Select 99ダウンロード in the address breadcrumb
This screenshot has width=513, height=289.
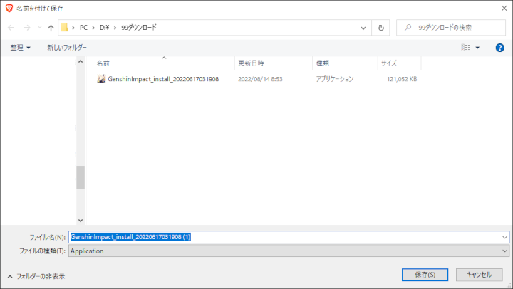point(139,28)
